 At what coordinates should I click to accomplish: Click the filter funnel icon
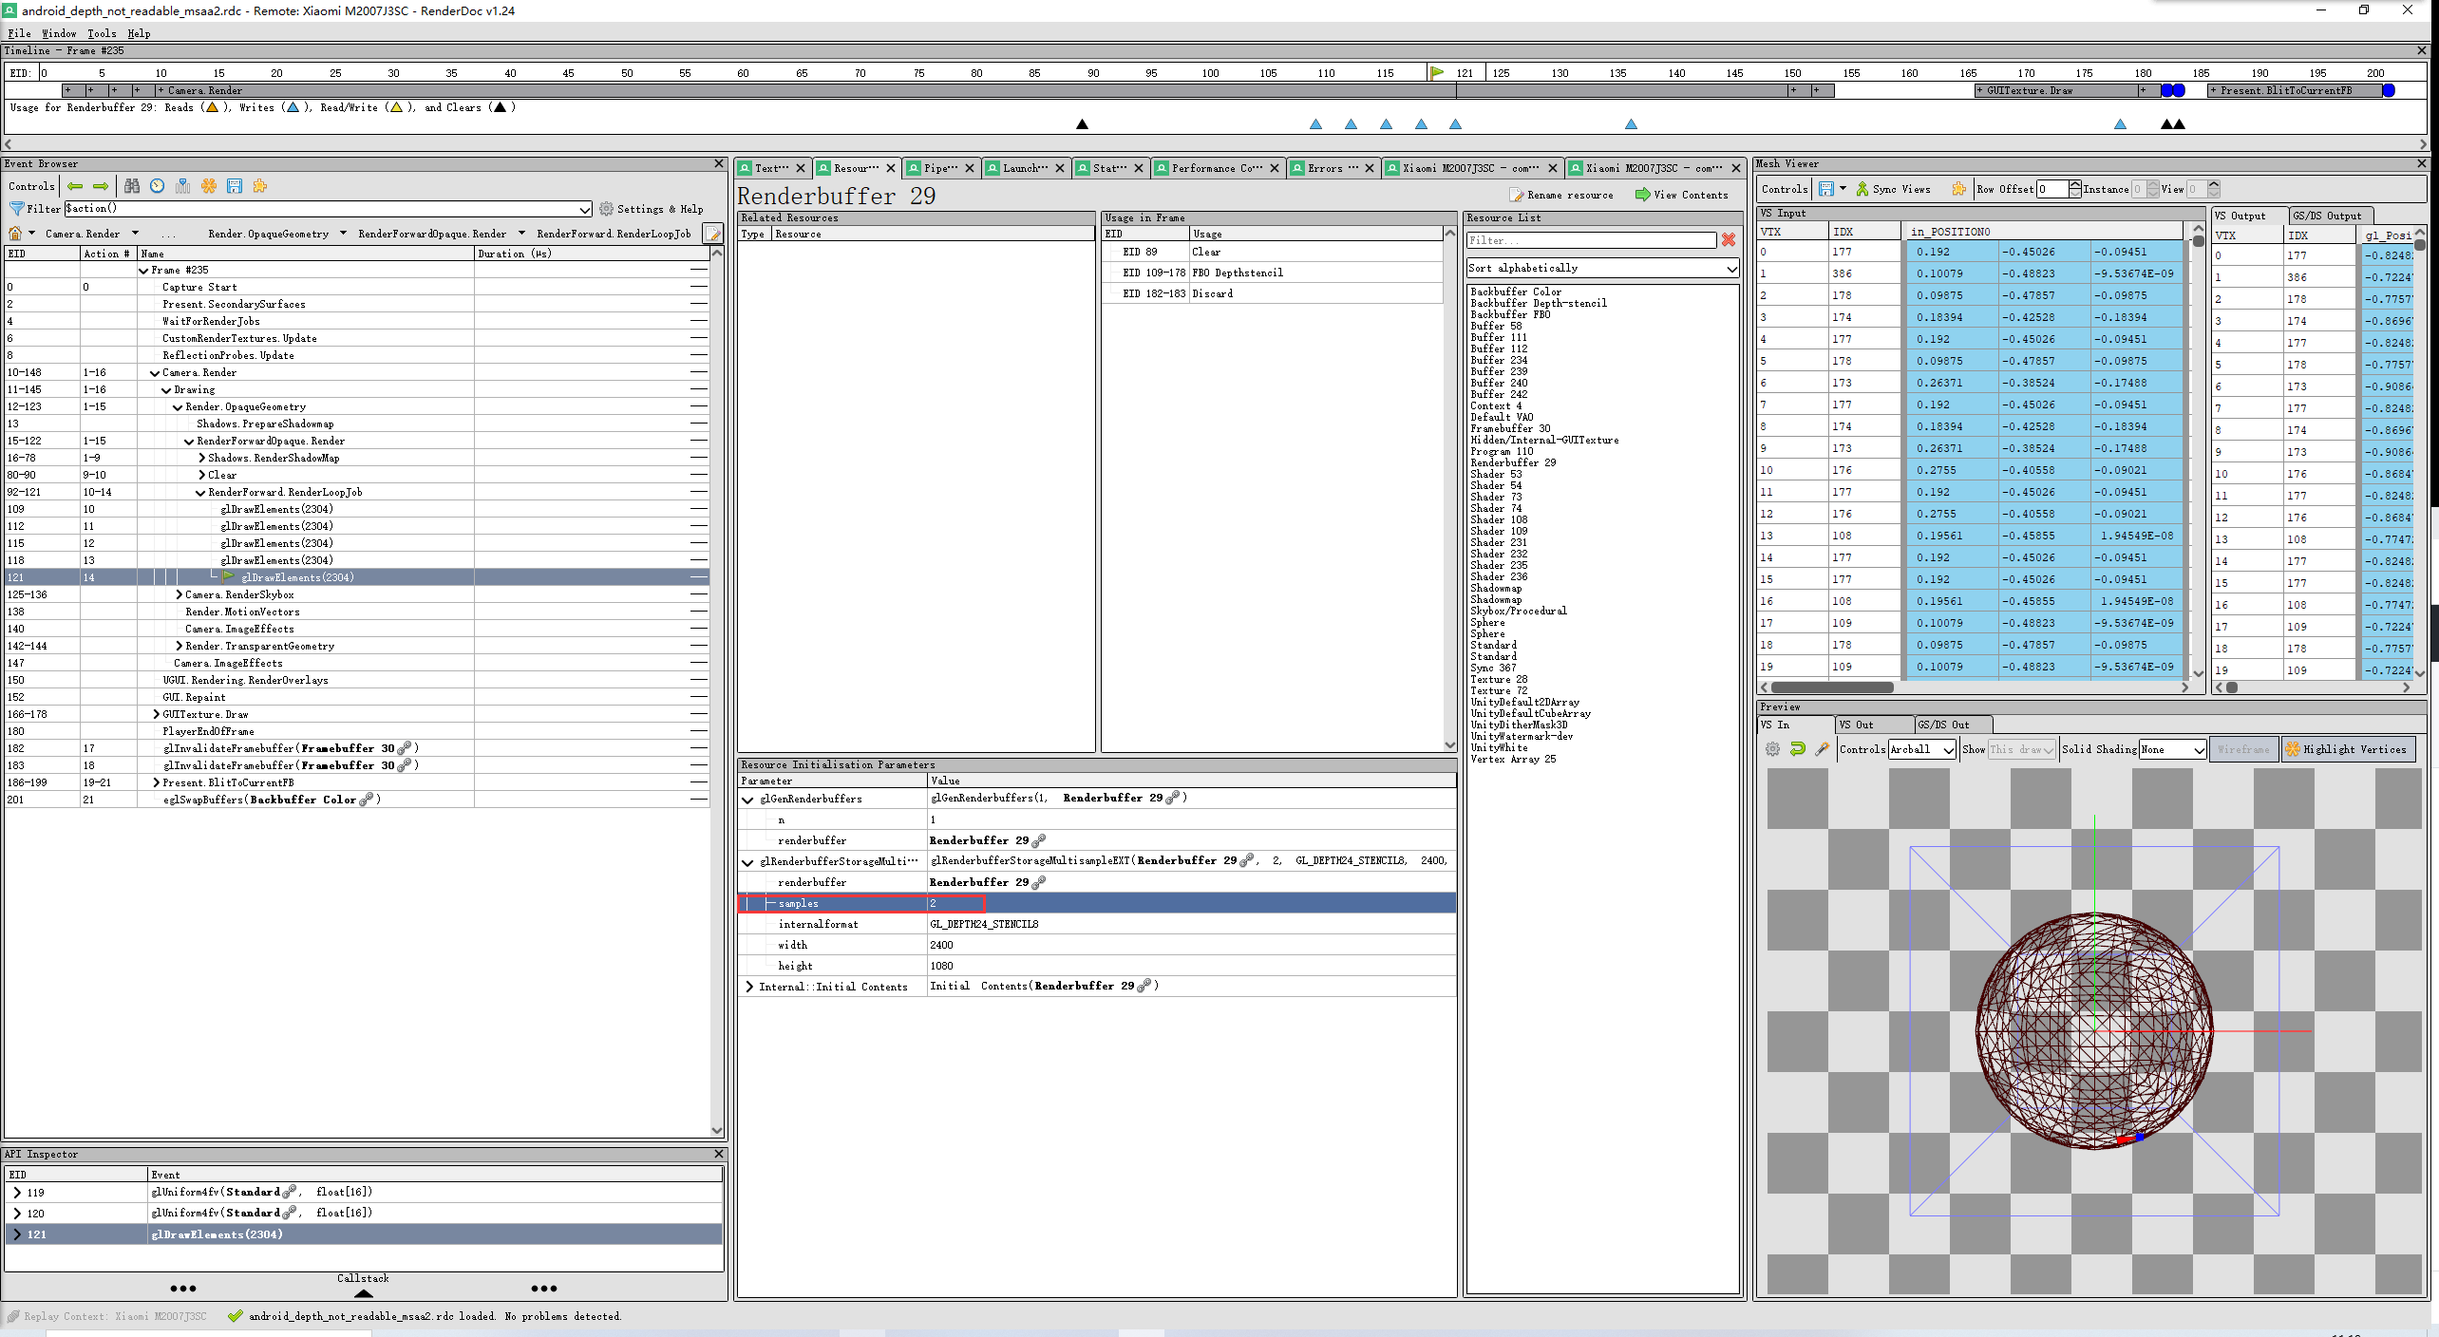coord(16,209)
